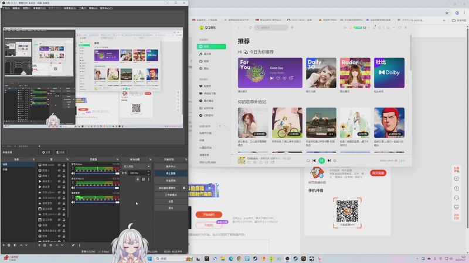Add a new playlist with QQ Music sidebar plus
Viewport: 469px width, 263px height.
coord(220,126)
